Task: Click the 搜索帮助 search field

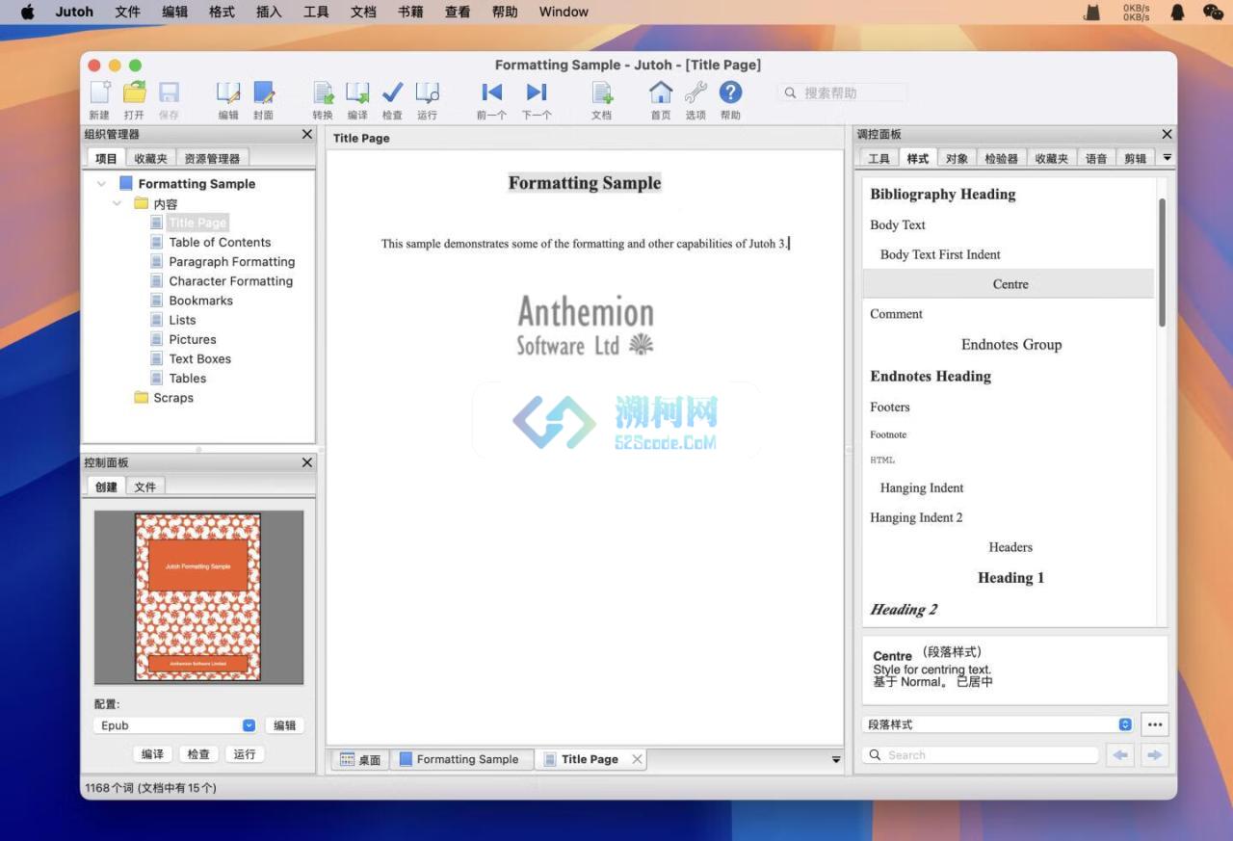Action: tap(843, 92)
